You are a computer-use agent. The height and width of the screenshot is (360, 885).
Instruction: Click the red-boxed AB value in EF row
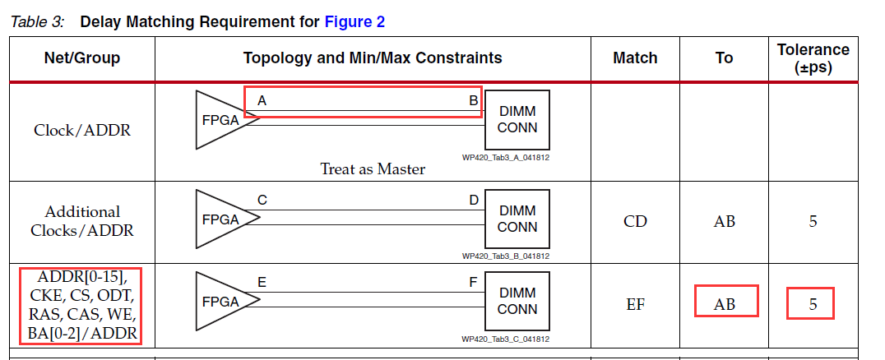(725, 304)
